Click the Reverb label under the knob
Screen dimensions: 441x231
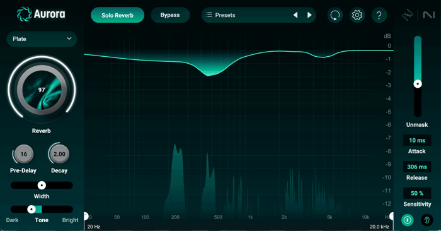click(x=42, y=131)
